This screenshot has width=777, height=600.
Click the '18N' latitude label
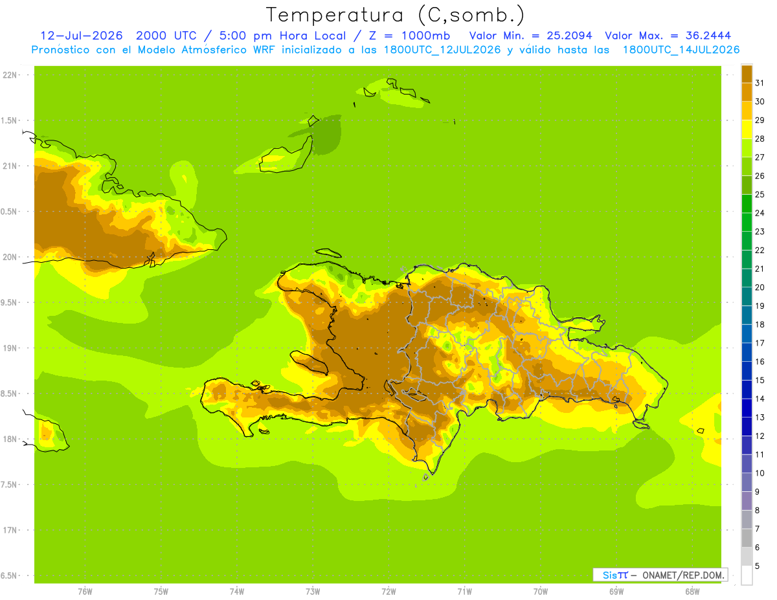pos(10,439)
